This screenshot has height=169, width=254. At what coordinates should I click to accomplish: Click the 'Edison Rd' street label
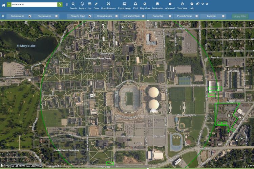tap(206, 148)
